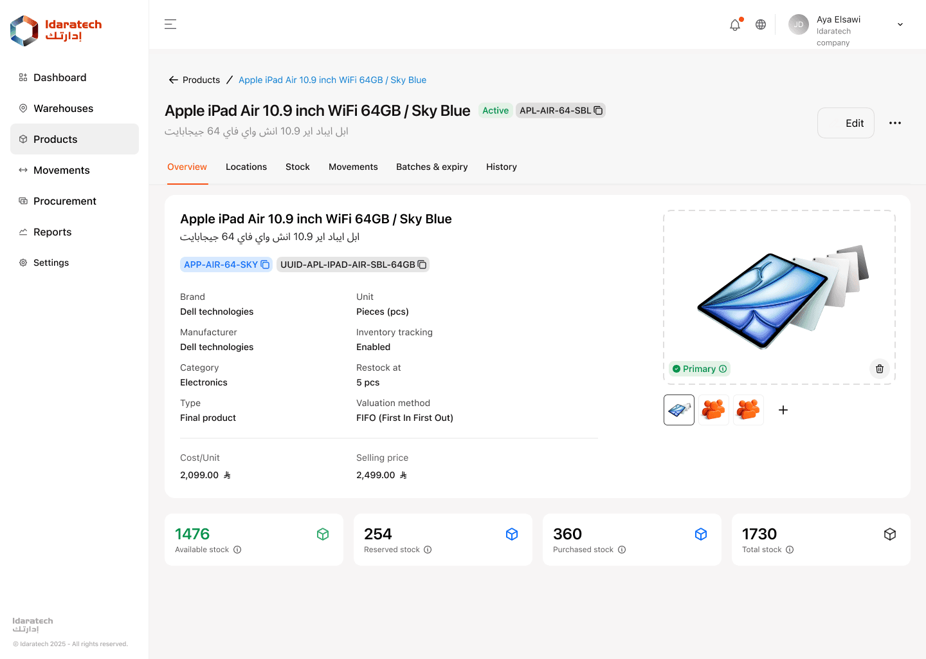The height and width of the screenshot is (659, 926).
Task: Go to the Products breadcrumb link
Action: 201,80
